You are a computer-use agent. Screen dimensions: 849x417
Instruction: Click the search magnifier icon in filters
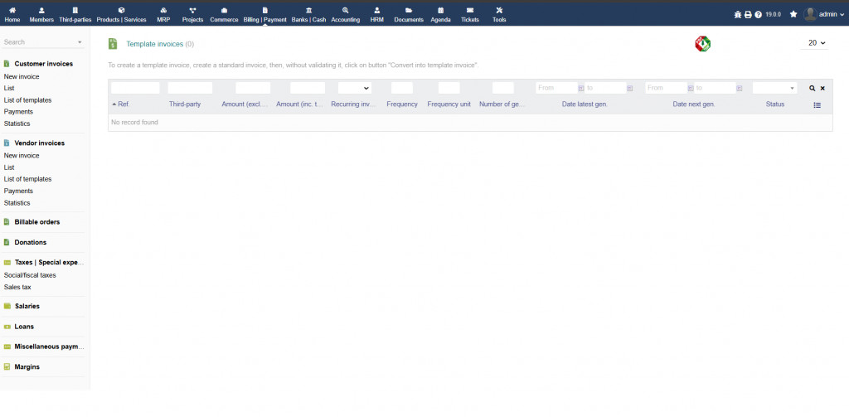[x=813, y=88]
